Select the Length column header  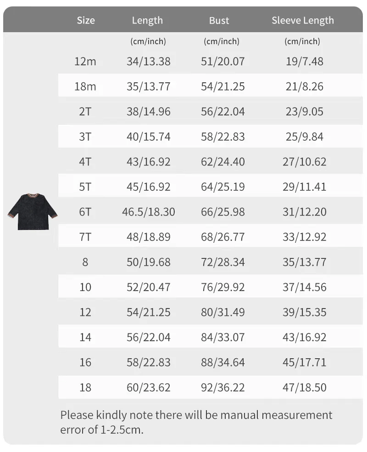pyautogui.click(x=147, y=20)
